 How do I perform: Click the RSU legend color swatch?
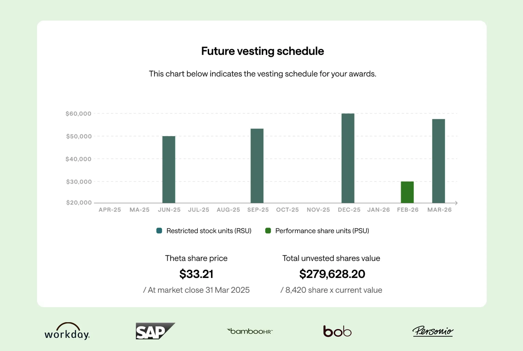159,231
